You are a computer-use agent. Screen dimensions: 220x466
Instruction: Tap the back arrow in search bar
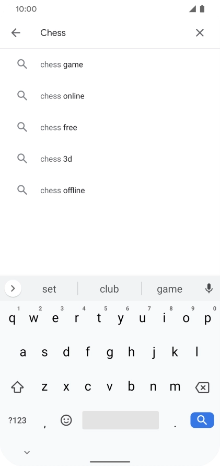(x=16, y=32)
